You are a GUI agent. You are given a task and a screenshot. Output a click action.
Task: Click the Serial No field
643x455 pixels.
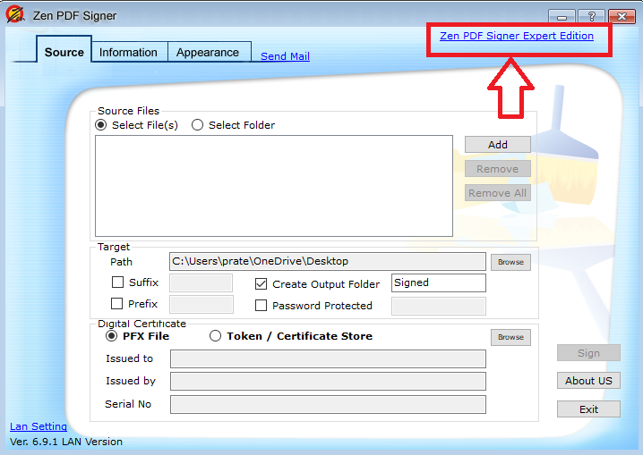tap(328, 404)
